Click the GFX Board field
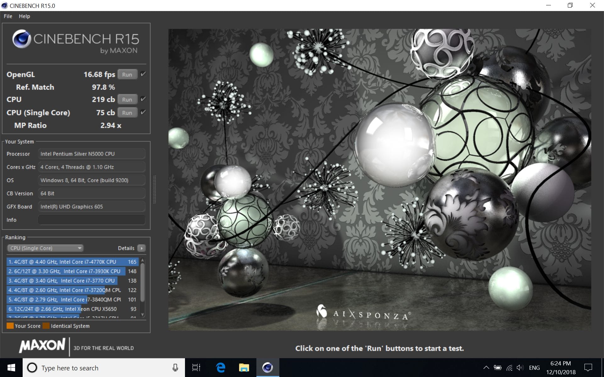The image size is (604, 377). click(92, 206)
